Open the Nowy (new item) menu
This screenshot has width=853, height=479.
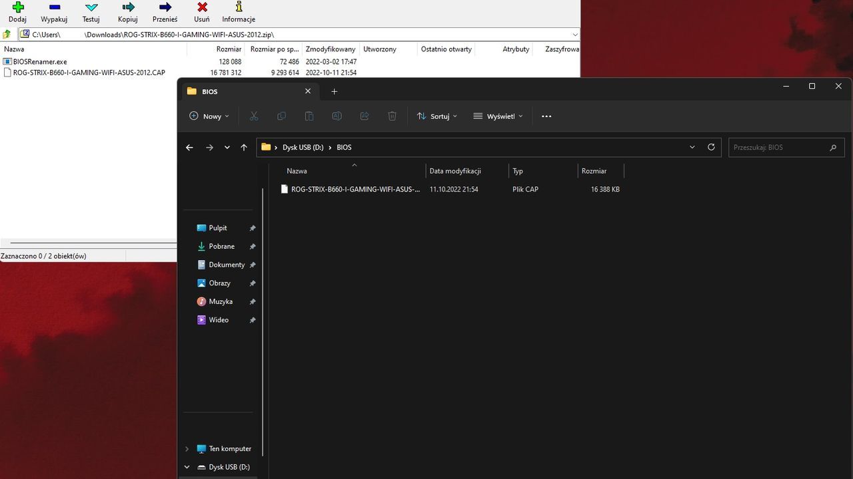(209, 116)
